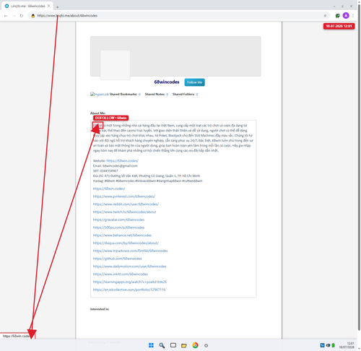Reload the page with the refresh icon
The width and height of the screenshot is (361, 351).
click(22, 16)
